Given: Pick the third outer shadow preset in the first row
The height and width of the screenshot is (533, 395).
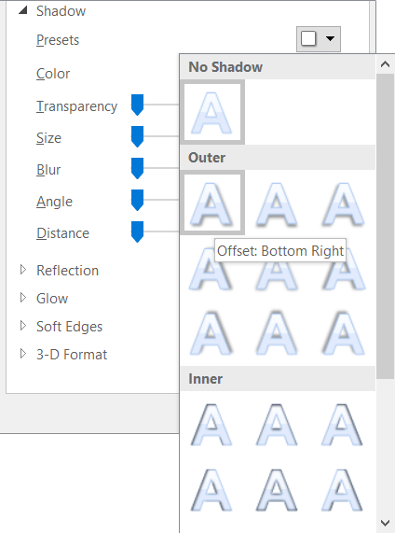Looking at the screenshot, I should 344,203.
